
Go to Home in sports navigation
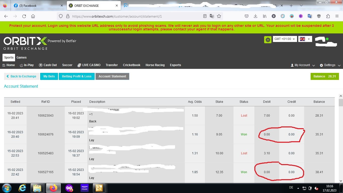coord(9,65)
